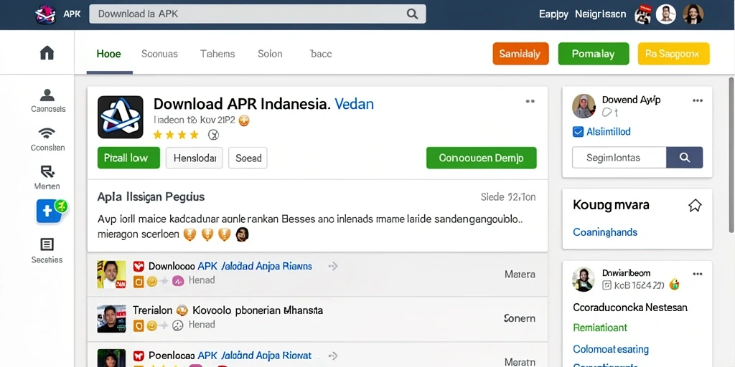Click the Slede 12:1on text

click(x=508, y=197)
